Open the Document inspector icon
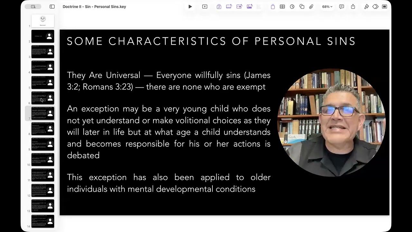Screen dimensions: 412x232 385,6
